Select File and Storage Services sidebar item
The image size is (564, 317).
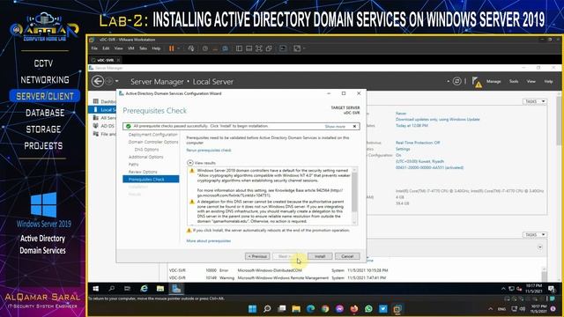click(104, 134)
